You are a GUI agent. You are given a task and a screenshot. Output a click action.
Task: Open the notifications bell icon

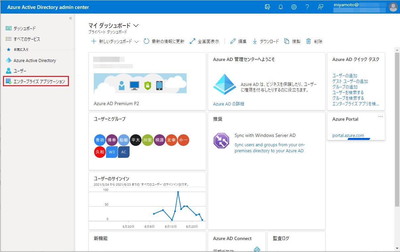coord(281,7)
